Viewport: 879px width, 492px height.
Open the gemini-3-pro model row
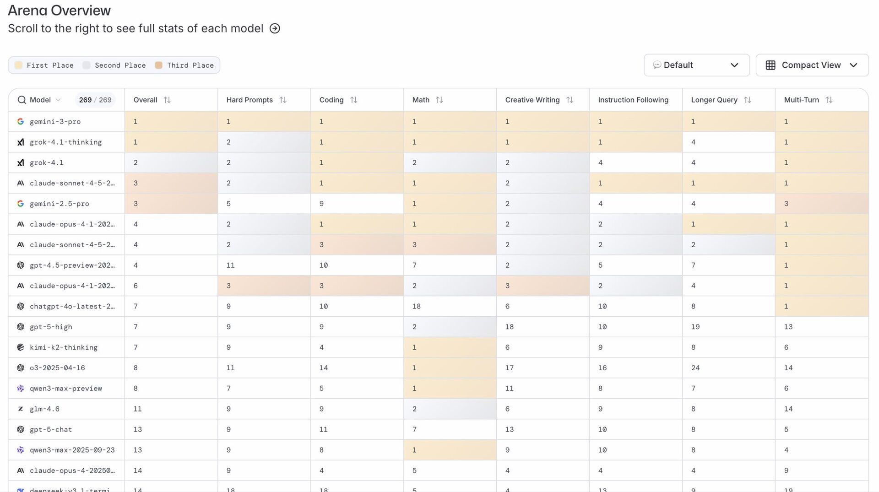(x=55, y=122)
